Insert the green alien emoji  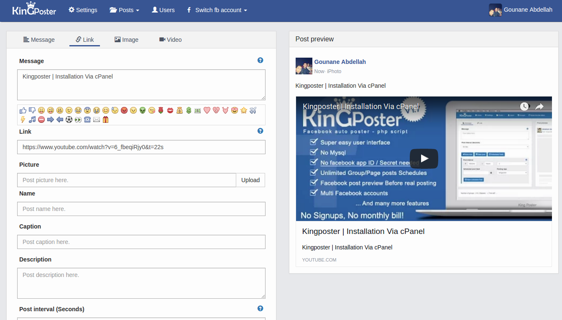[x=143, y=110]
